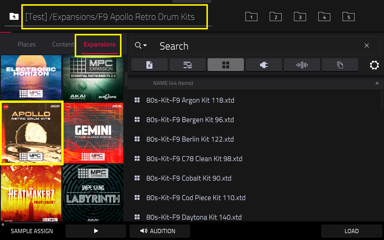Click the Daytona Kit program icon
384x240 pixels.
[137, 217]
